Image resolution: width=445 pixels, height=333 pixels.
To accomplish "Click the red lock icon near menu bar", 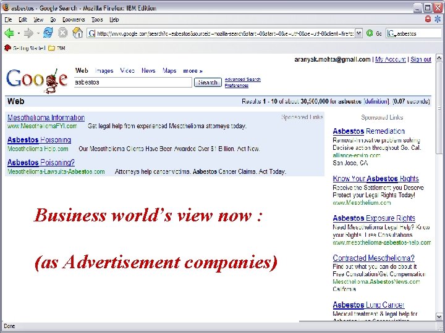I will click(x=428, y=19).
